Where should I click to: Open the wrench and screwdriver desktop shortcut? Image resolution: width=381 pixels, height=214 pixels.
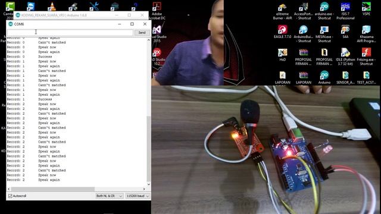94,7
